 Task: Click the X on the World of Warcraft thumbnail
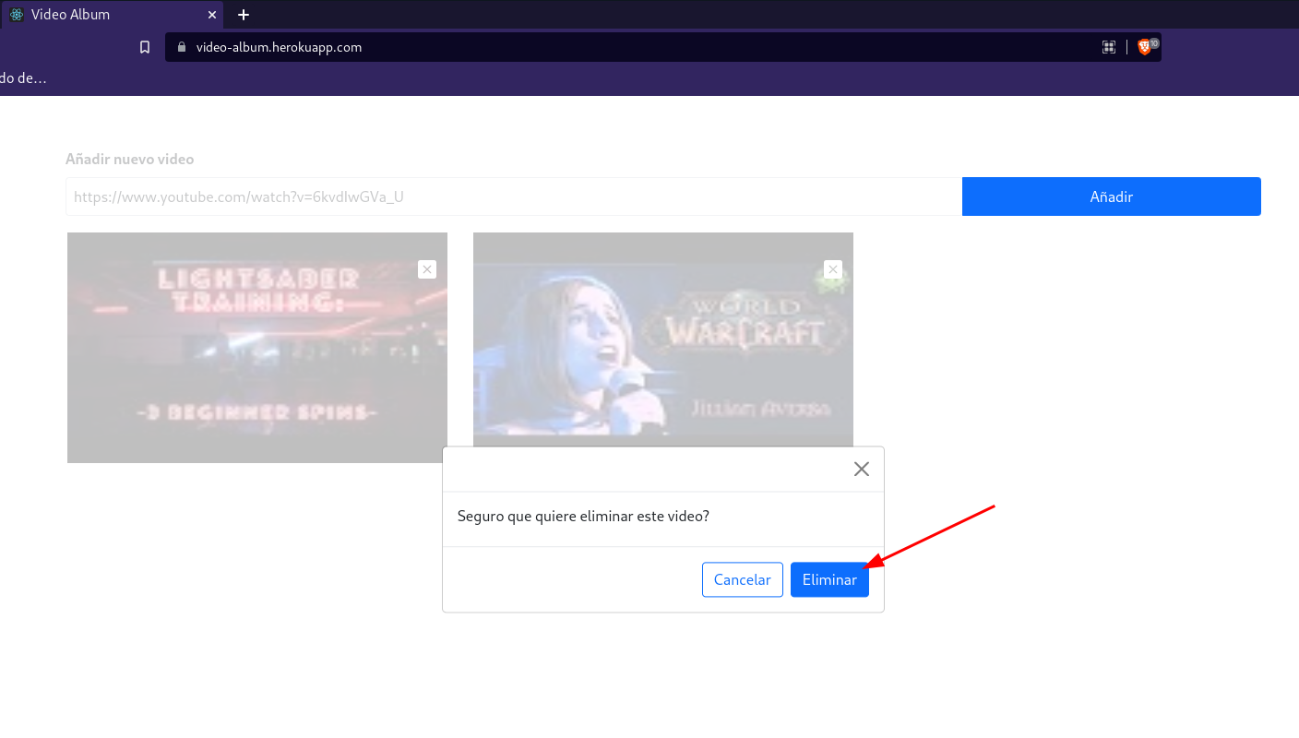click(832, 268)
